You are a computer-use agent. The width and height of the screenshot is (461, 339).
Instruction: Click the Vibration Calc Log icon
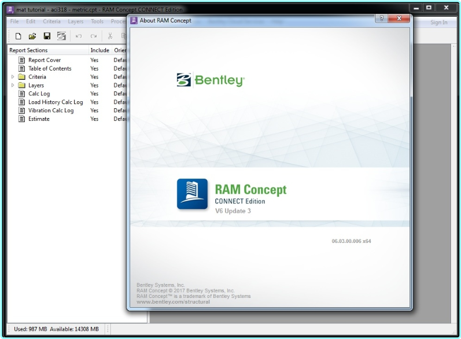[22, 110]
